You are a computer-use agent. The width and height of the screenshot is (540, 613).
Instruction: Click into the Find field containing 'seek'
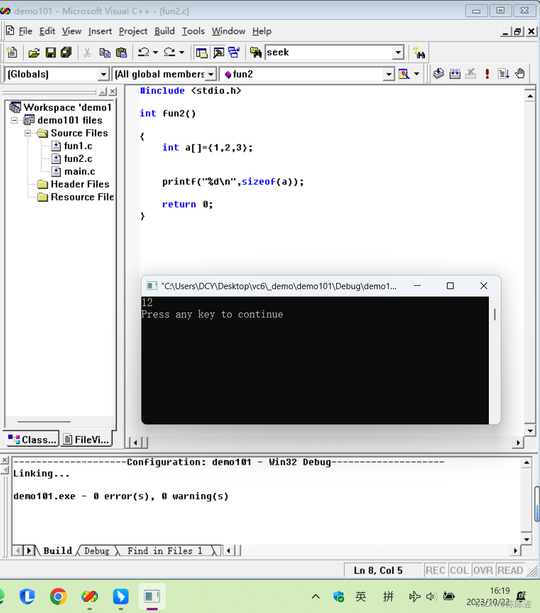click(x=329, y=52)
